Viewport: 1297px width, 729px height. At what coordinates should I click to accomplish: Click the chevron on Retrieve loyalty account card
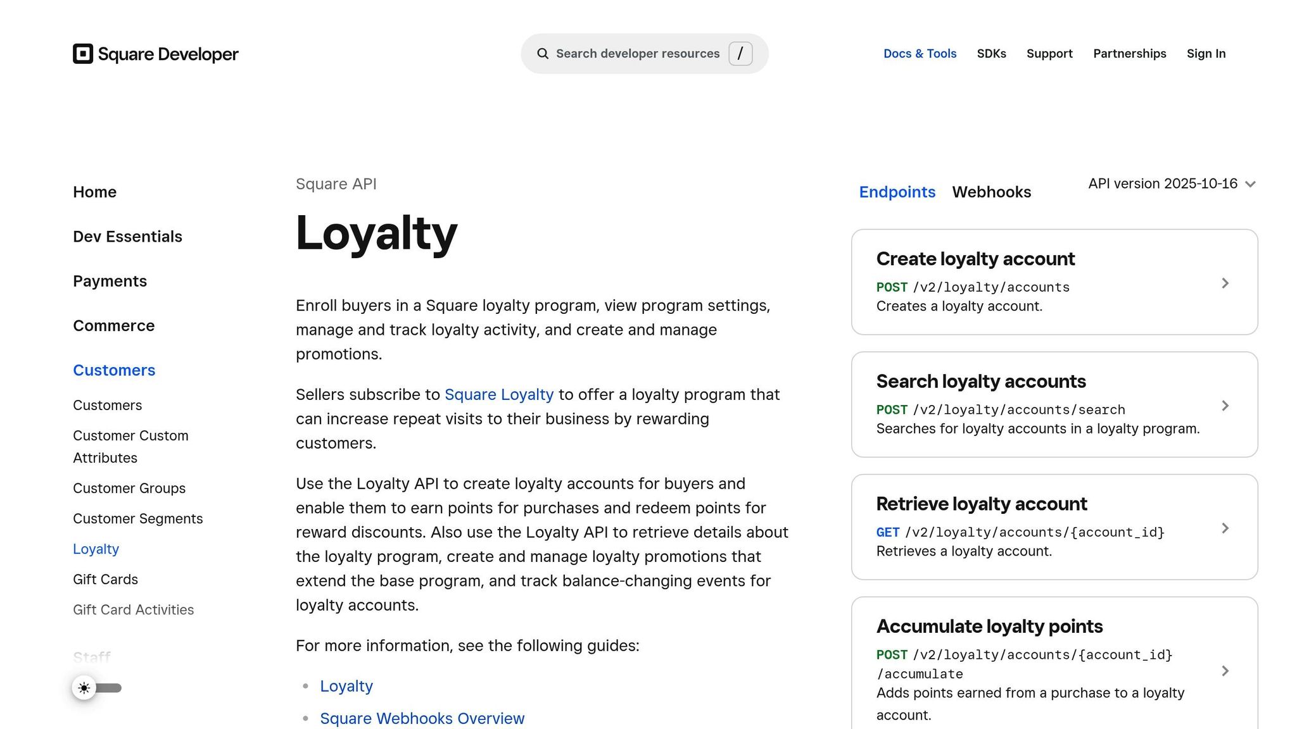(1226, 528)
